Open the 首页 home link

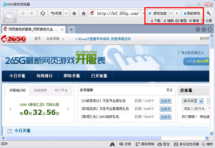[x=37, y=39]
